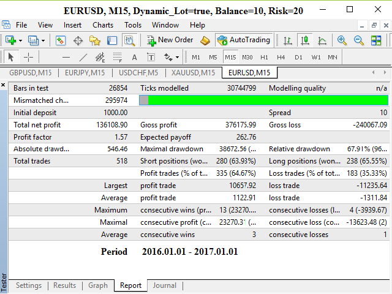The image size is (392, 294).
Task: Click chart tabs scroll left arrow
Action: (x=374, y=72)
